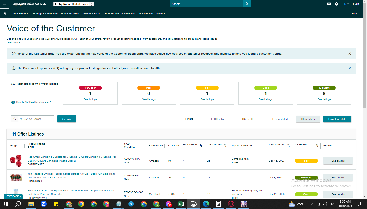Expand the Fulfilled by filter
This screenshot has height=209, width=367.
tap(216, 119)
